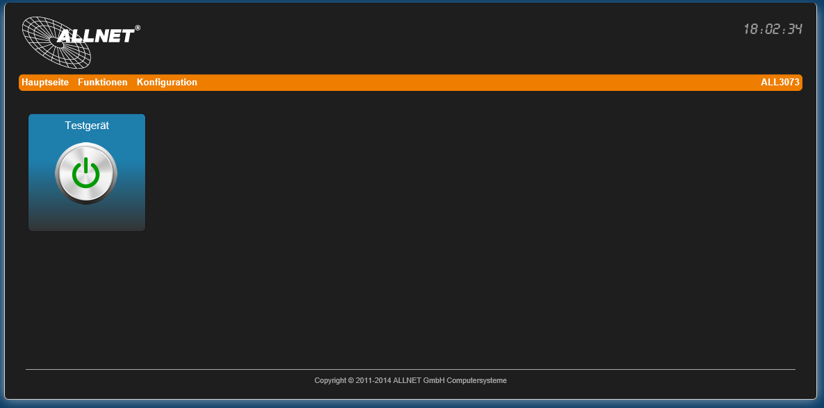Viewport: 824px width, 408px height.
Task: Open the Hauptseite menu
Action: pos(45,83)
